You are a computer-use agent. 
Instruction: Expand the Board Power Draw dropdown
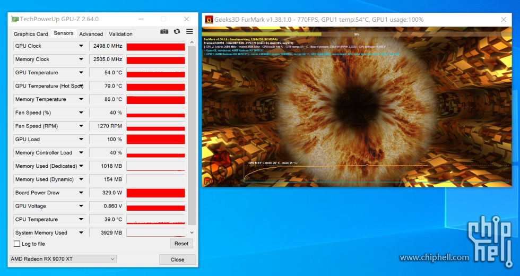[x=81, y=192]
